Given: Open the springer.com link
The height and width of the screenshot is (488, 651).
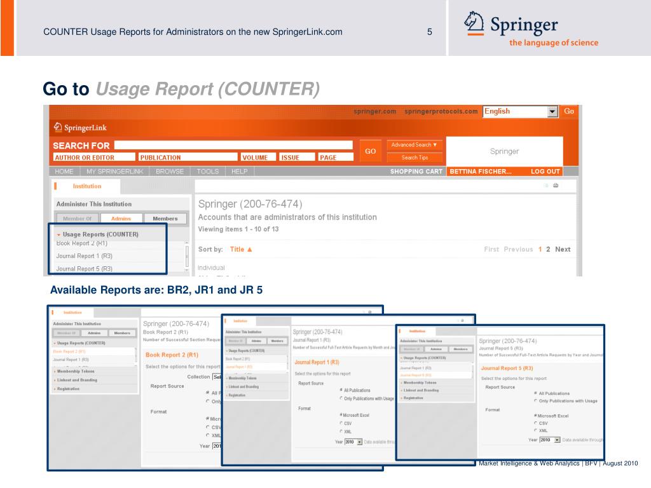Looking at the screenshot, I should 375,111.
